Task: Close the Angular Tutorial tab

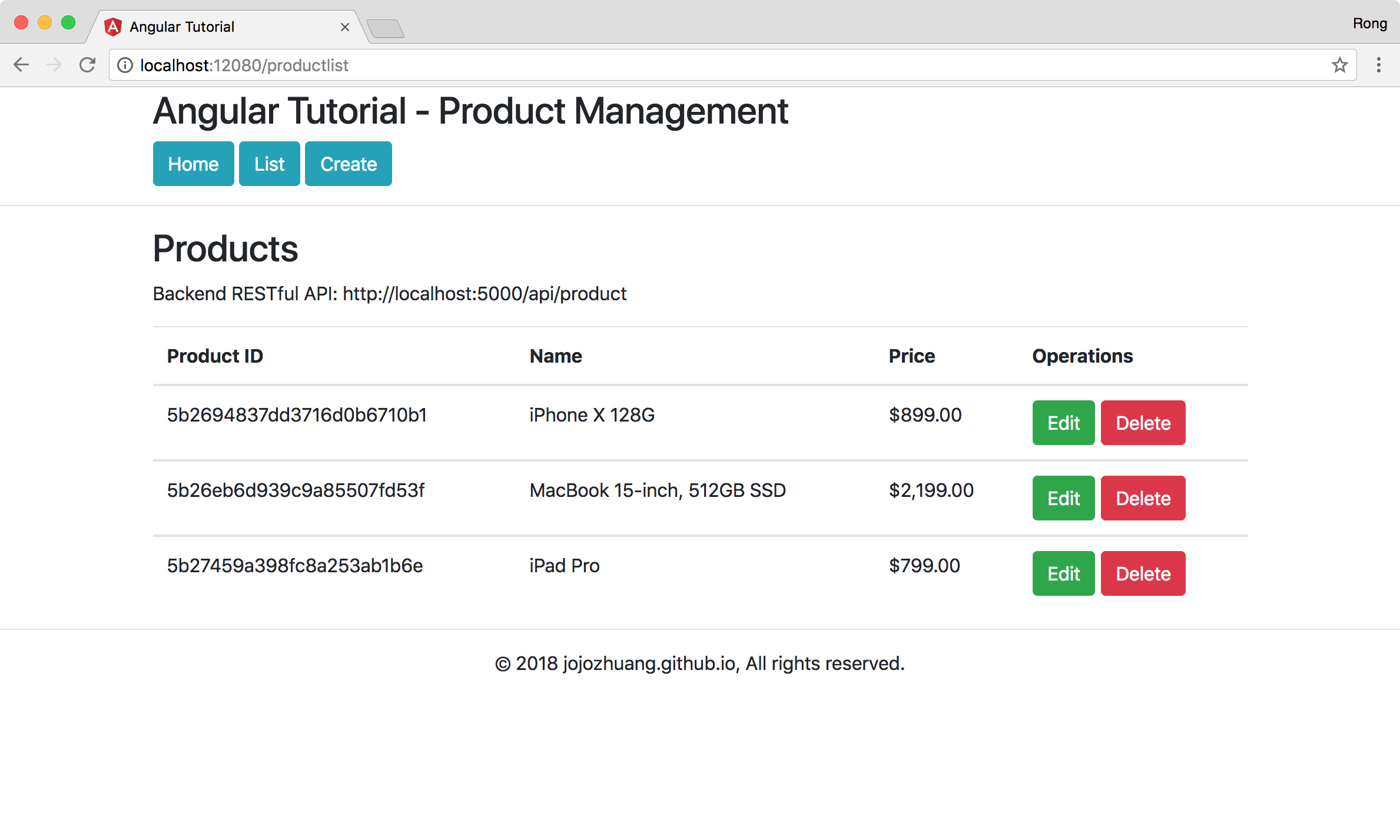Action: 345,27
